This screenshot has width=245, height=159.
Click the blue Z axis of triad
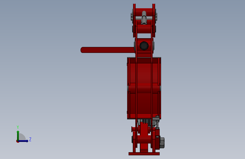(23, 141)
